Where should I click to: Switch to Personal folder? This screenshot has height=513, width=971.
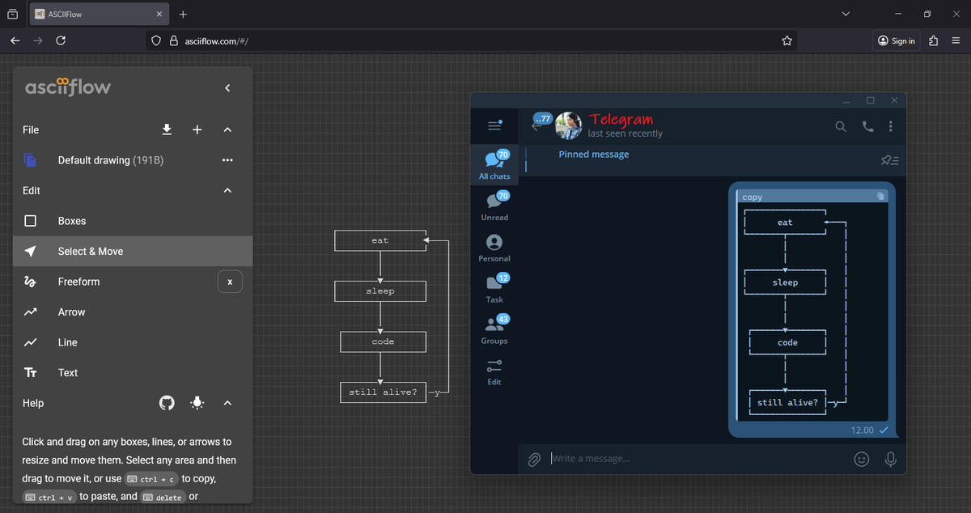click(494, 248)
